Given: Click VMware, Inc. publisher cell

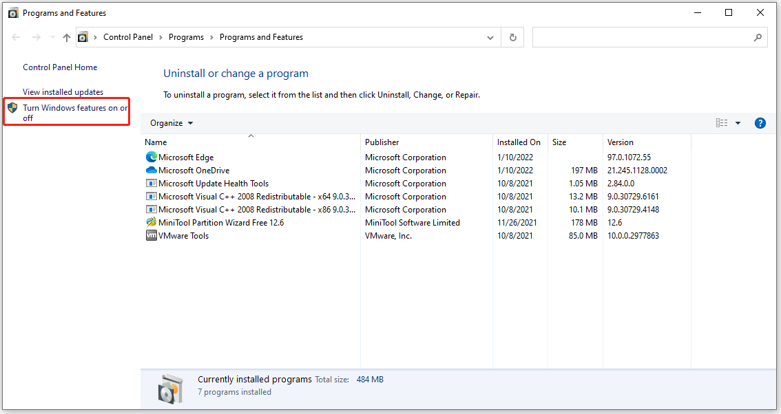Looking at the screenshot, I should [x=388, y=236].
